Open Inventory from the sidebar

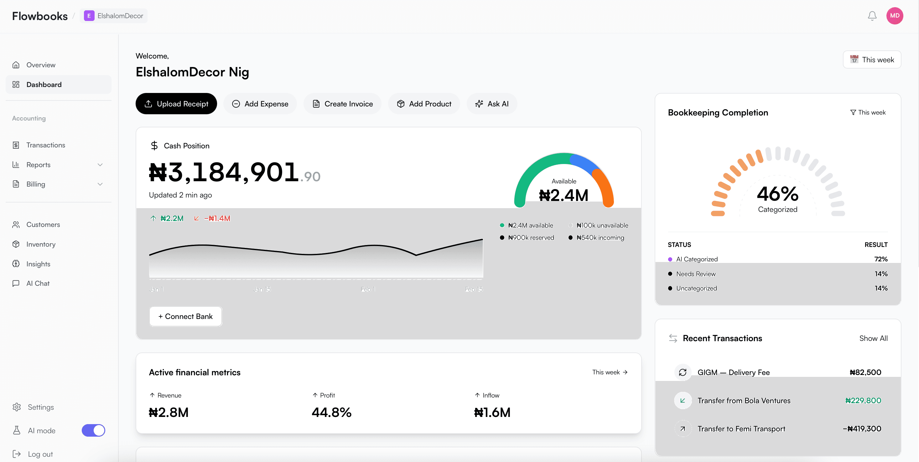pyautogui.click(x=41, y=244)
